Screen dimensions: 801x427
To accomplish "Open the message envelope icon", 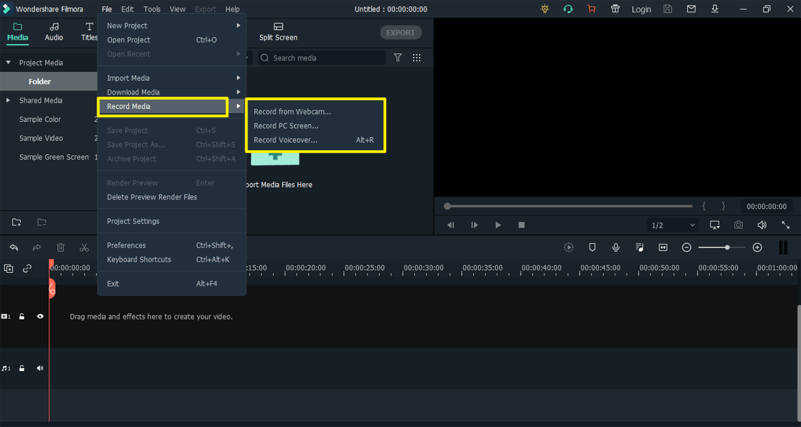I will click(x=691, y=9).
